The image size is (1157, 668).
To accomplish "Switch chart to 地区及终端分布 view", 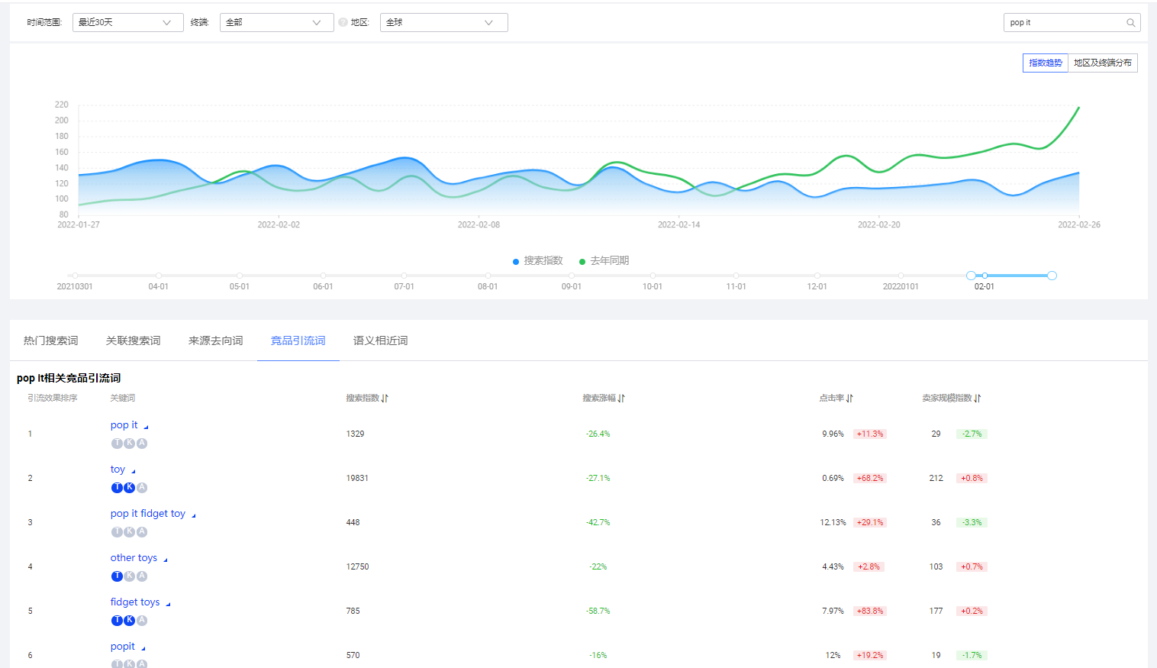I will pyautogui.click(x=1102, y=63).
